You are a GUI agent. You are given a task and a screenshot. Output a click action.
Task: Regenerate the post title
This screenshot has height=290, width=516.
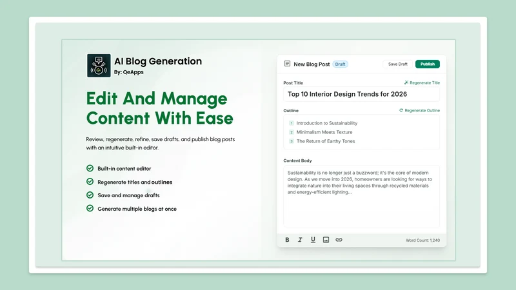pyautogui.click(x=422, y=83)
